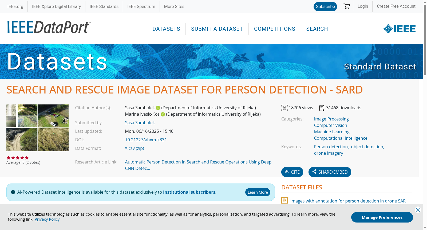This screenshot has width=427, height=230.
Task: Open the Privacy Policy link
Action: coord(47,219)
